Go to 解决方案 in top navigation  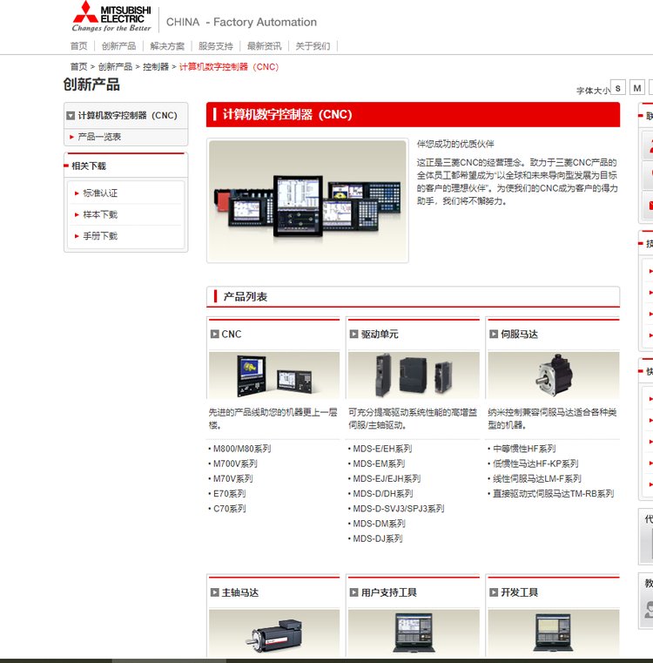tap(167, 46)
